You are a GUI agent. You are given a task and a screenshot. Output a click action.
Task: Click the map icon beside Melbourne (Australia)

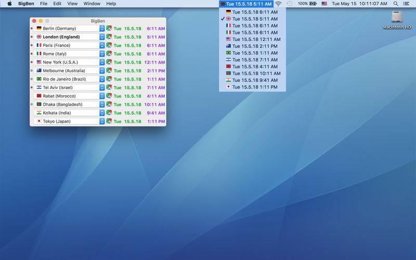pyautogui.click(x=109, y=71)
